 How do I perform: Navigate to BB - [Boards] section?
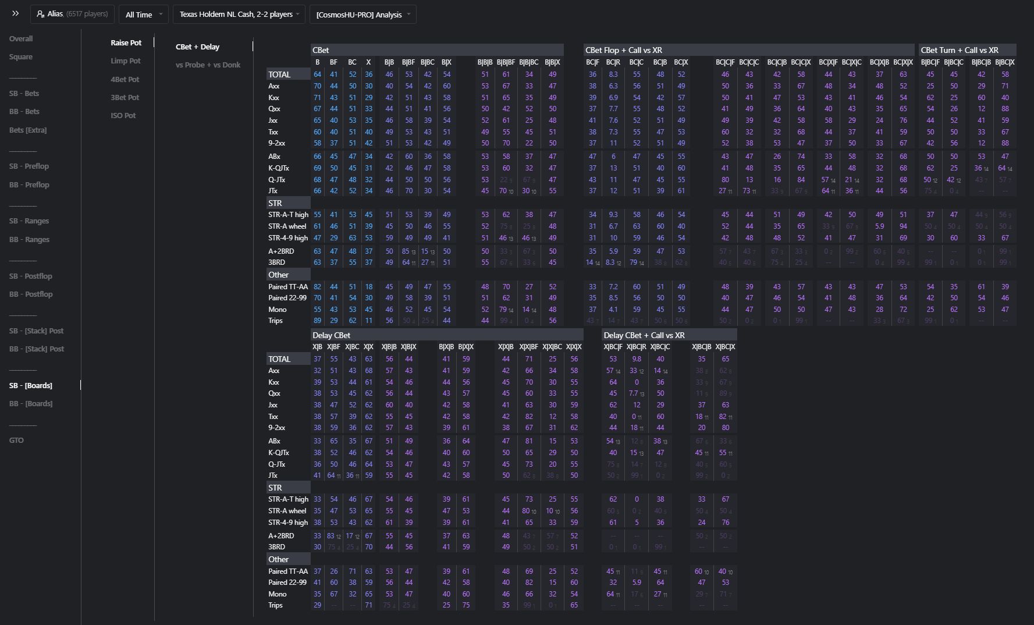coord(31,404)
